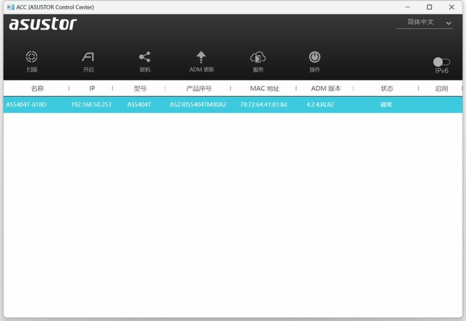Expand the 简体中文 language dropdown
This screenshot has width=466, height=321.
(x=425, y=22)
